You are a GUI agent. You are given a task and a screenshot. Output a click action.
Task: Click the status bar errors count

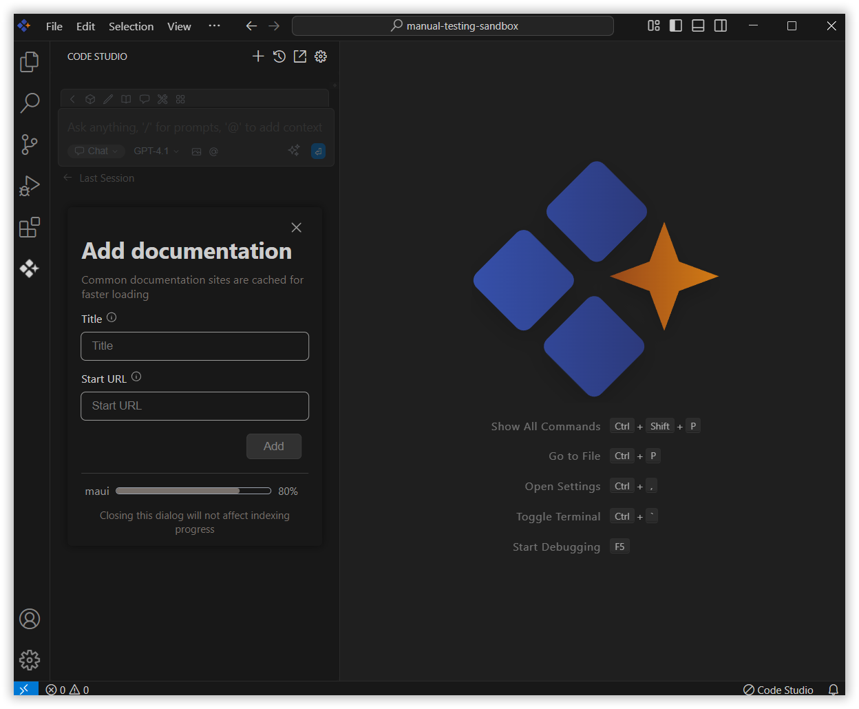click(x=56, y=690)
